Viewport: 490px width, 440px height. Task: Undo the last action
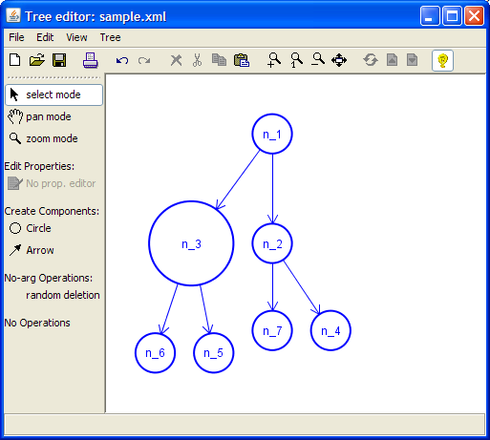(x=122, y=60)
